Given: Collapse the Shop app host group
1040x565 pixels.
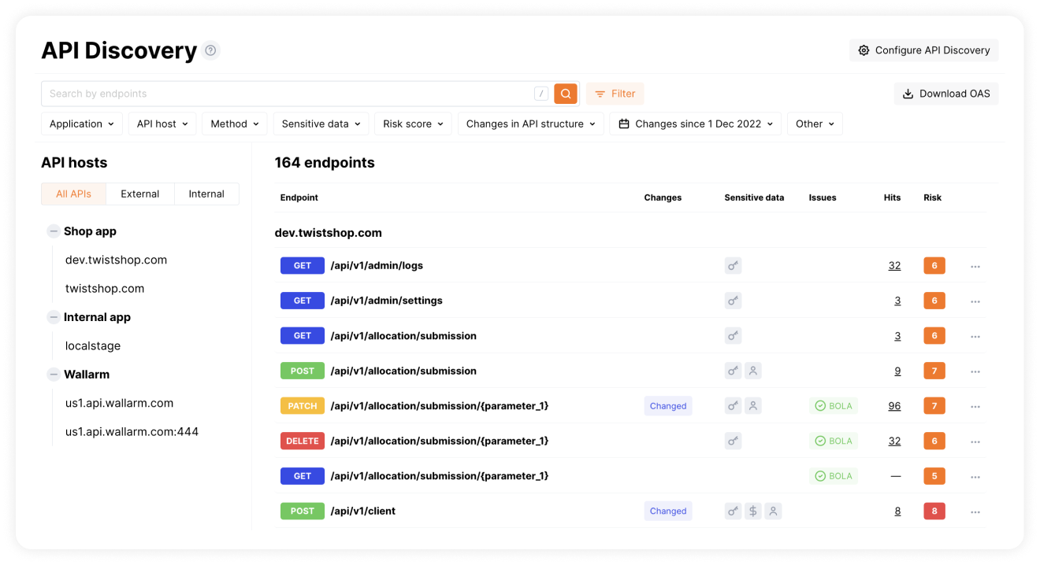Looking at the screenshot, I should coord(54,231).
